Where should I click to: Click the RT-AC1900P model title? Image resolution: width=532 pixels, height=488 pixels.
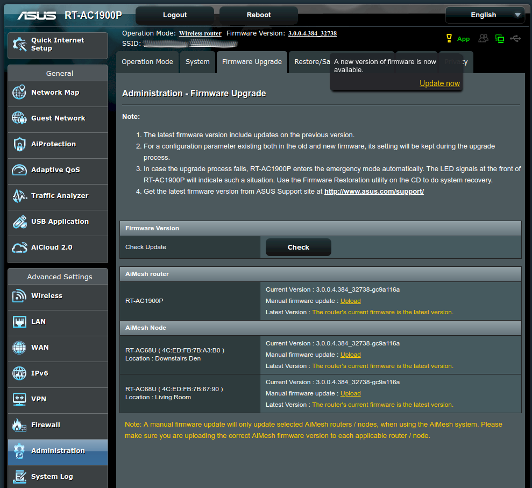tap(93, 15)
